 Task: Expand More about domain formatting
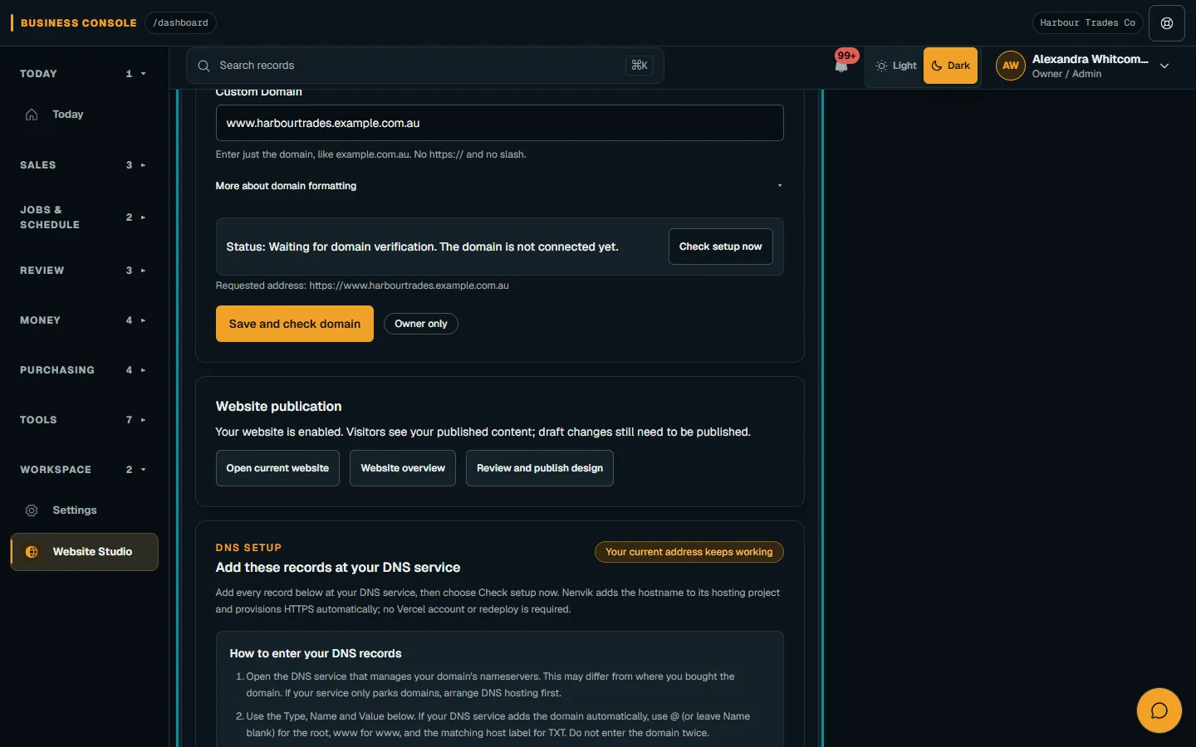click(499, 186)
